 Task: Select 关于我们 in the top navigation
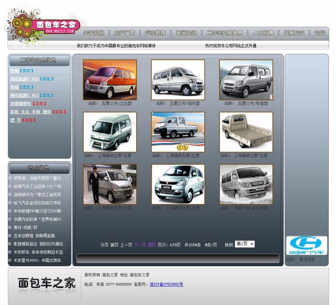click(x=93, y=33)
